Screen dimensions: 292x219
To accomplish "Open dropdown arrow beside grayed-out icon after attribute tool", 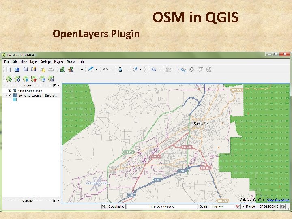I will [174, 69].
